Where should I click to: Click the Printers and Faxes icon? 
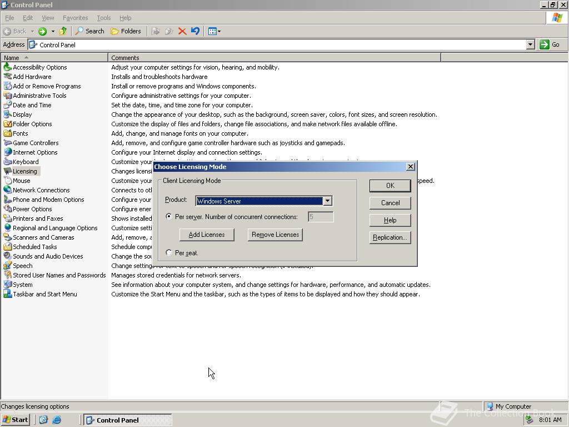[x=7, y=218]
